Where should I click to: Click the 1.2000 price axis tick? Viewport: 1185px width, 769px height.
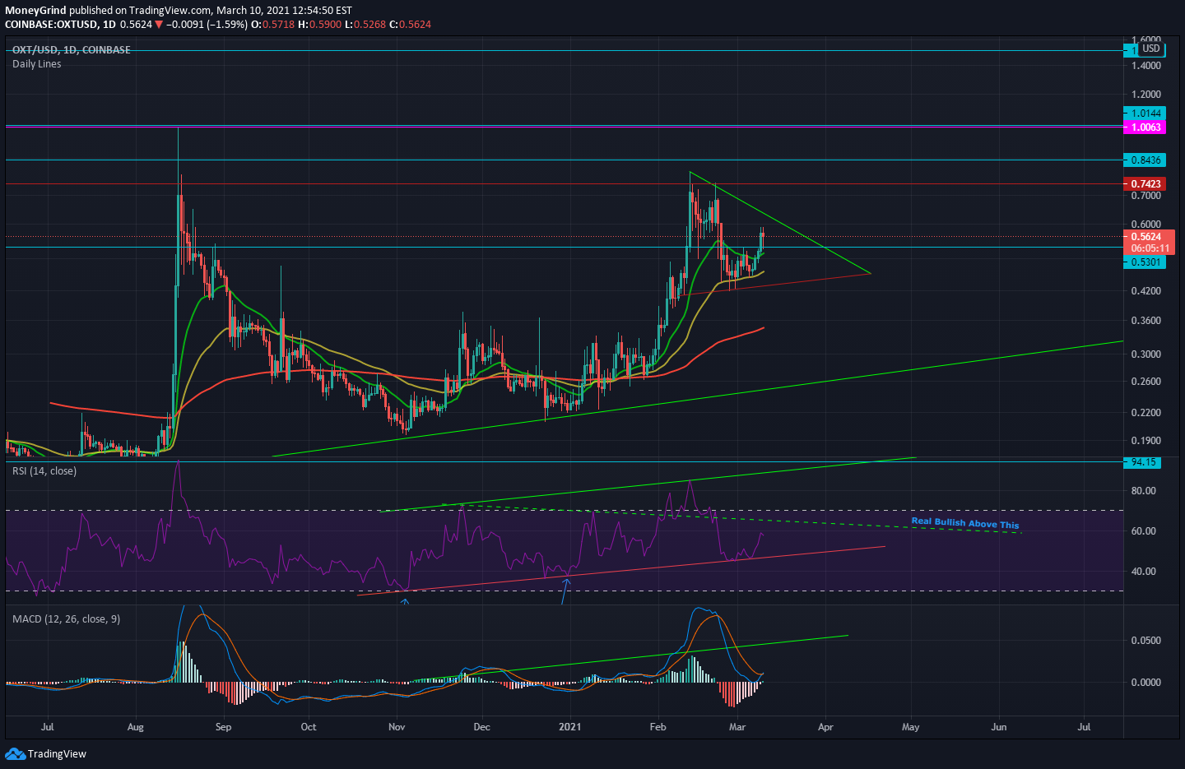[x=1146, y=95]
